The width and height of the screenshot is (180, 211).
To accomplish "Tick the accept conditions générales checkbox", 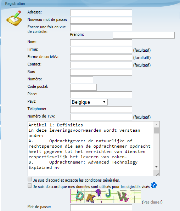I will point(30,179).
